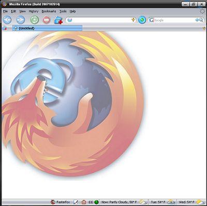Click the red status bar icon beside EE
The width and height of the screenshot is (207, 206).
tap(84, 202)
